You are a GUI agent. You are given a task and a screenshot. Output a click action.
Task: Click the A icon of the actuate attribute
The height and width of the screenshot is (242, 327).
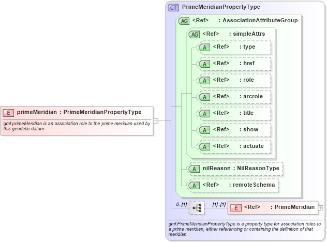(204, 147)
